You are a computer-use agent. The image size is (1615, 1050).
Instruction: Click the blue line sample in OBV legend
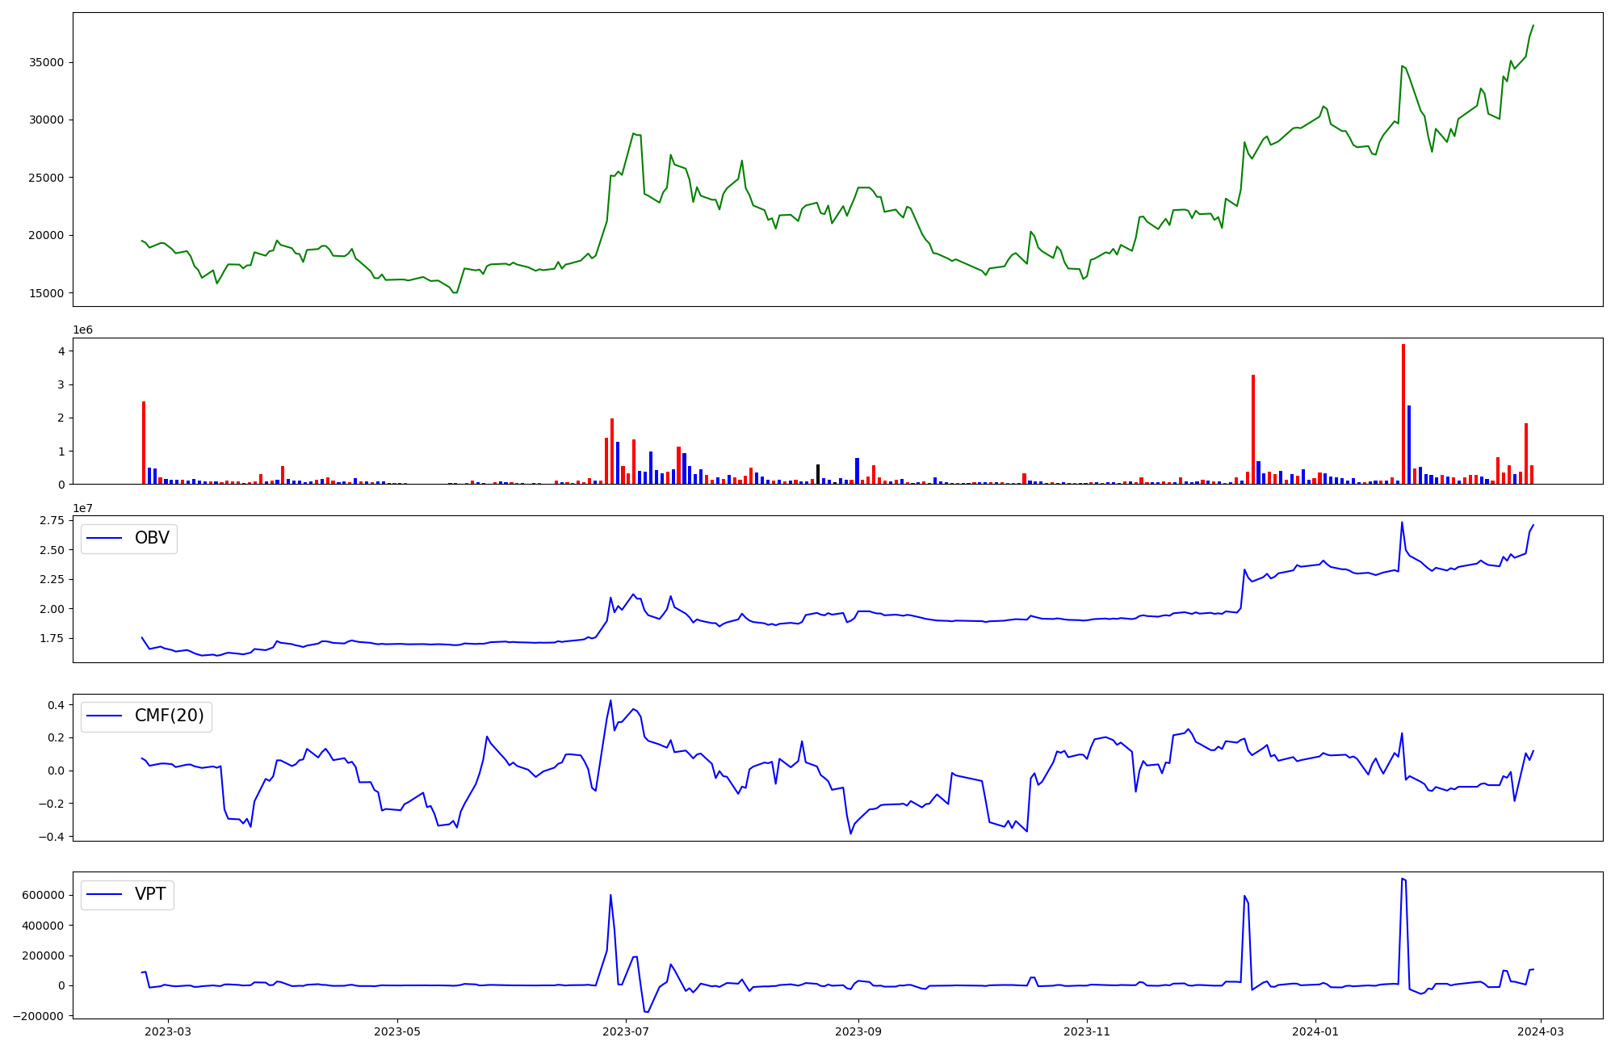[x=104, y=539]
